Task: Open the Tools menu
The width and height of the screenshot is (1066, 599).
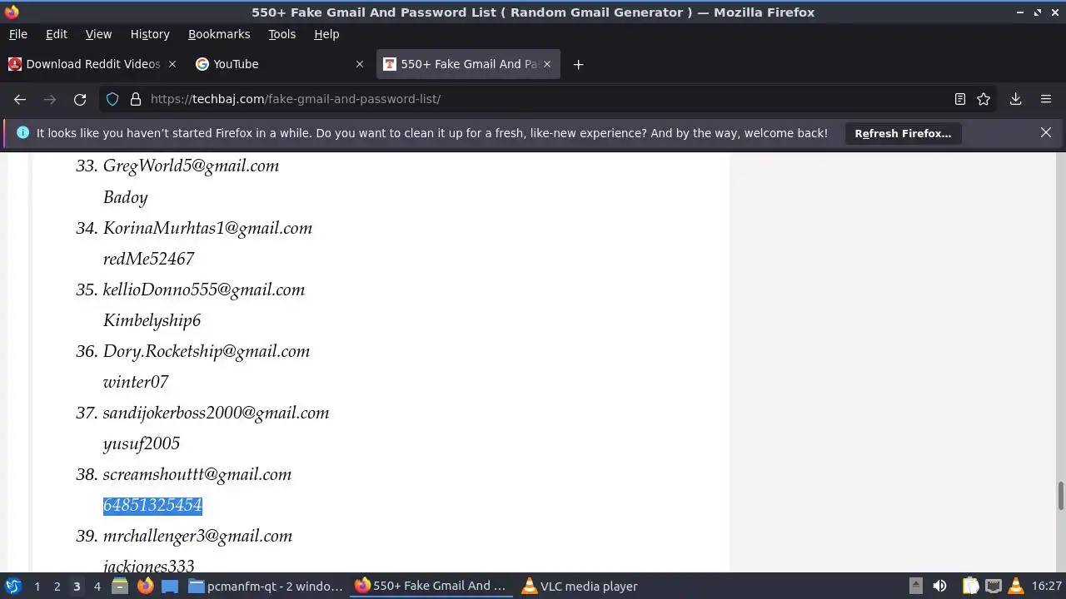Action: [281, 34]
